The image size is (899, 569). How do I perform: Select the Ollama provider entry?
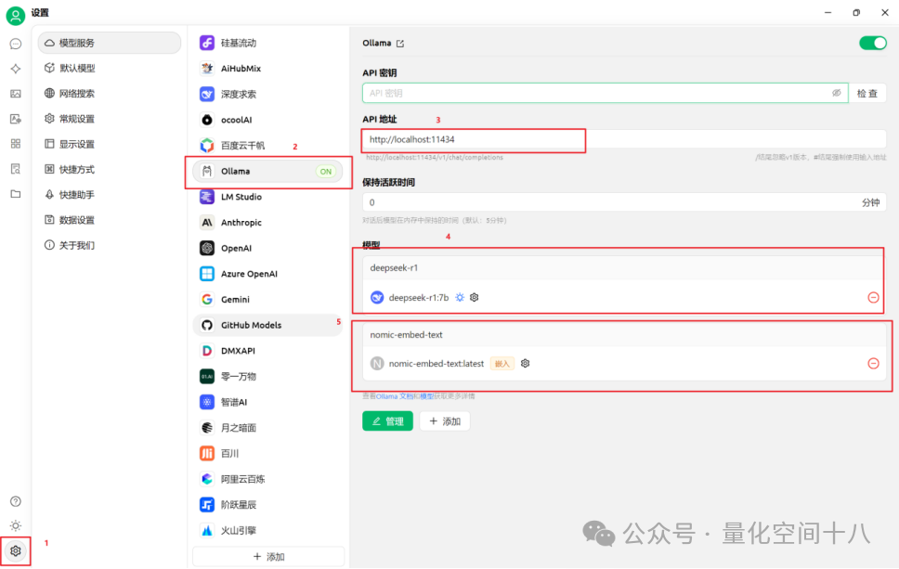pos(267,172)
